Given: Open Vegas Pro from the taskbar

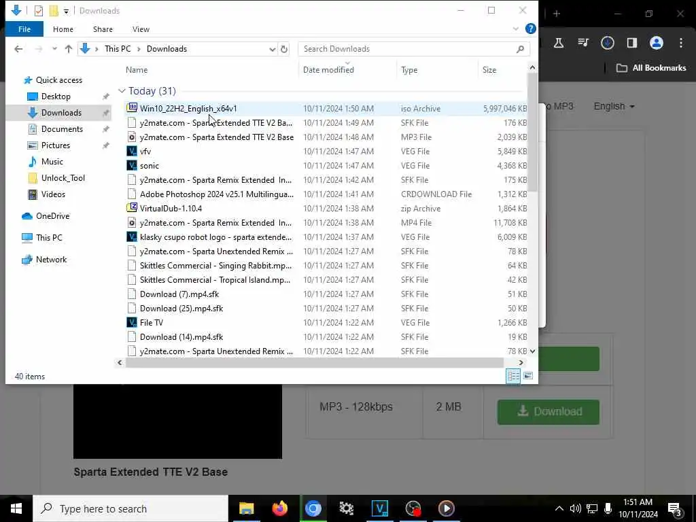Looking at the screenshot, I should [379, 508].
